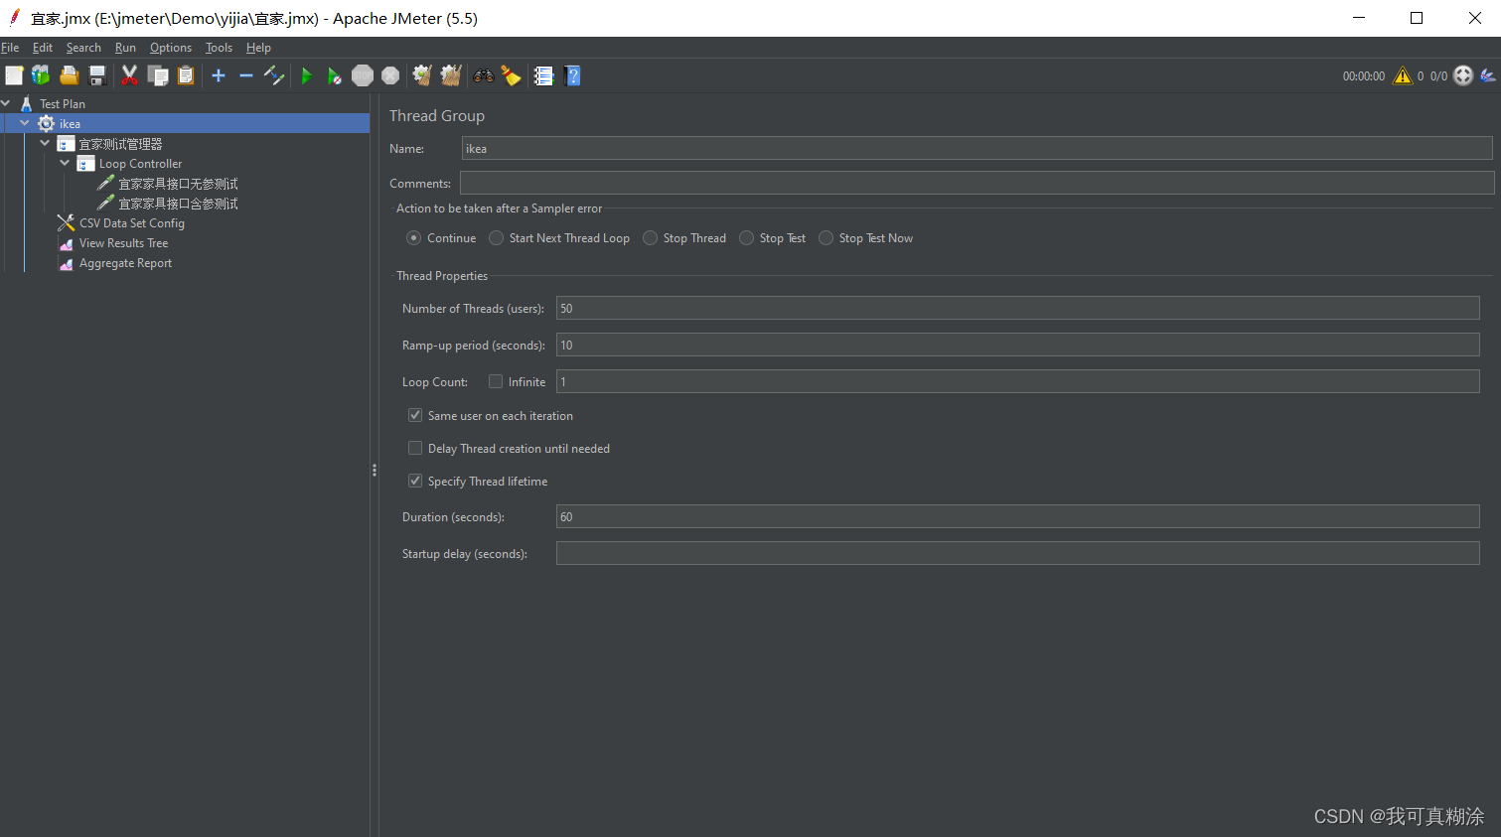Click the Ramp-up period field
The height and width of the screenshot is (837, 1501).
1017,345
